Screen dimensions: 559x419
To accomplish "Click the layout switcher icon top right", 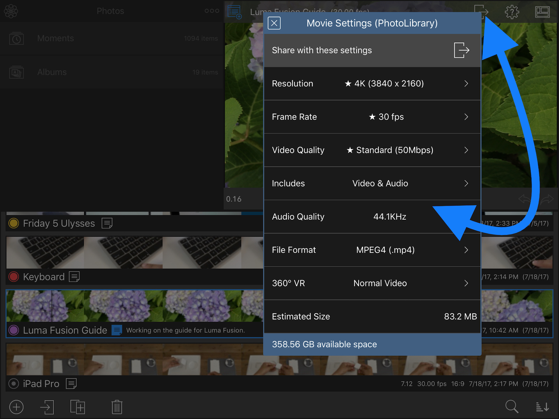I will 542,12.
